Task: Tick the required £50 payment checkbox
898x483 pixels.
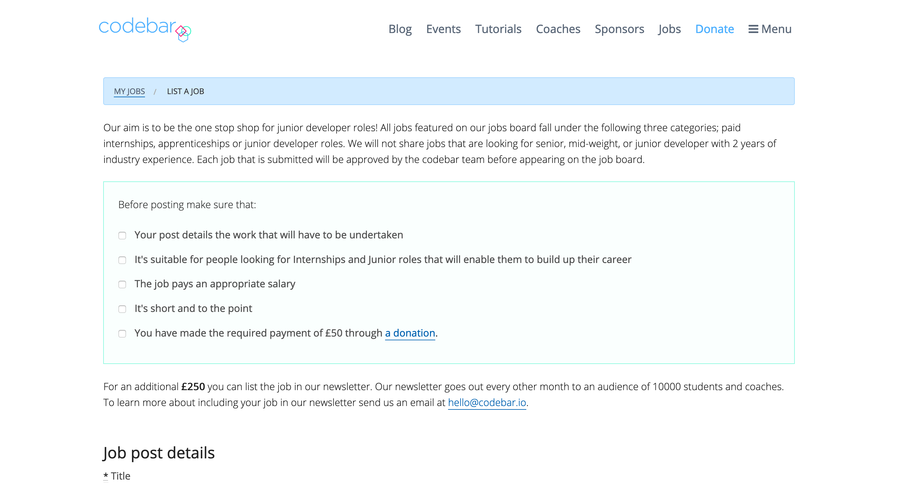Action: (x=122, y=334)
